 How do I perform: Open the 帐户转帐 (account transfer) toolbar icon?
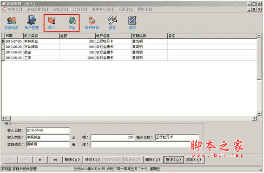click(x=92, y=23)
